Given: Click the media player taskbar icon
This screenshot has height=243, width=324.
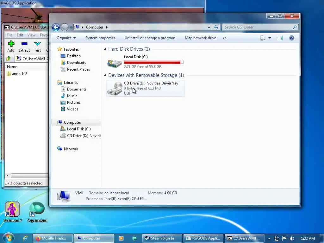Looking at the screenshot, I should click(x=121, y=238).
